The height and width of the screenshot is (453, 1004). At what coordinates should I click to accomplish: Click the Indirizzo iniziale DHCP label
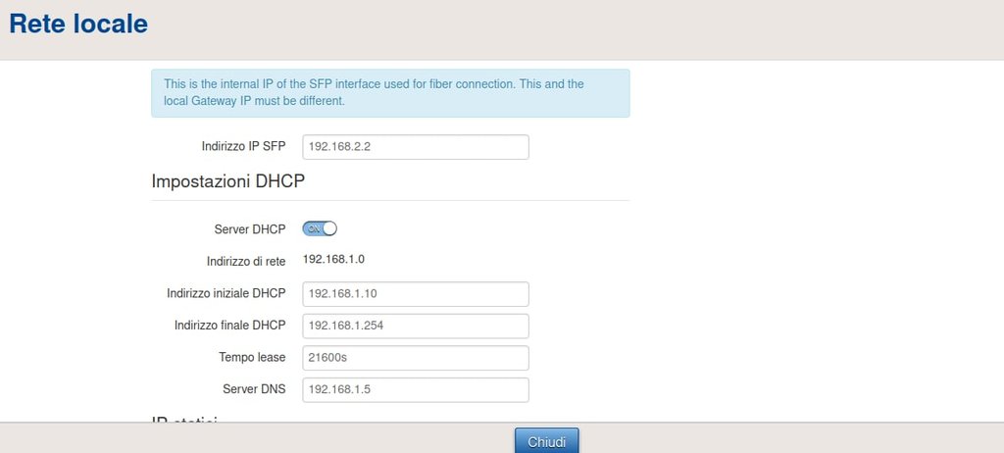(226, 294)
